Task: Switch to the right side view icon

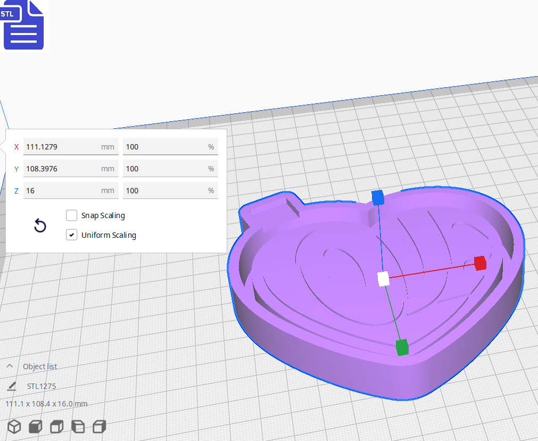Action: click(x=99, y=427)
